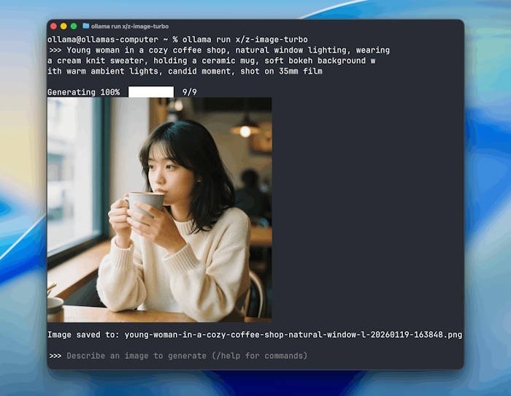Click the yellow minimize window button

[x=64, y=26]
